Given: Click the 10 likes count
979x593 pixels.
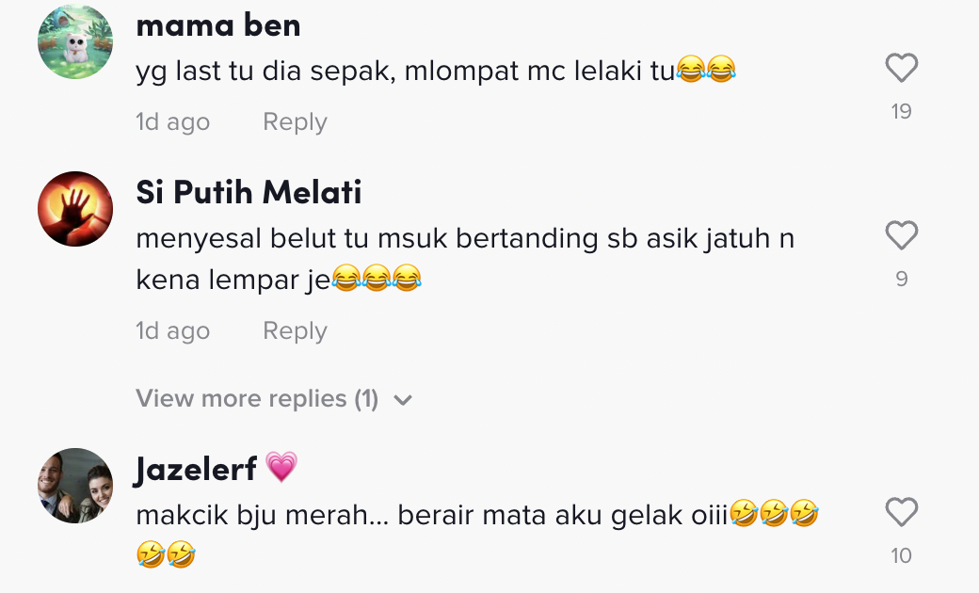Looking at the screenshot, I should [x=901, y=556].
